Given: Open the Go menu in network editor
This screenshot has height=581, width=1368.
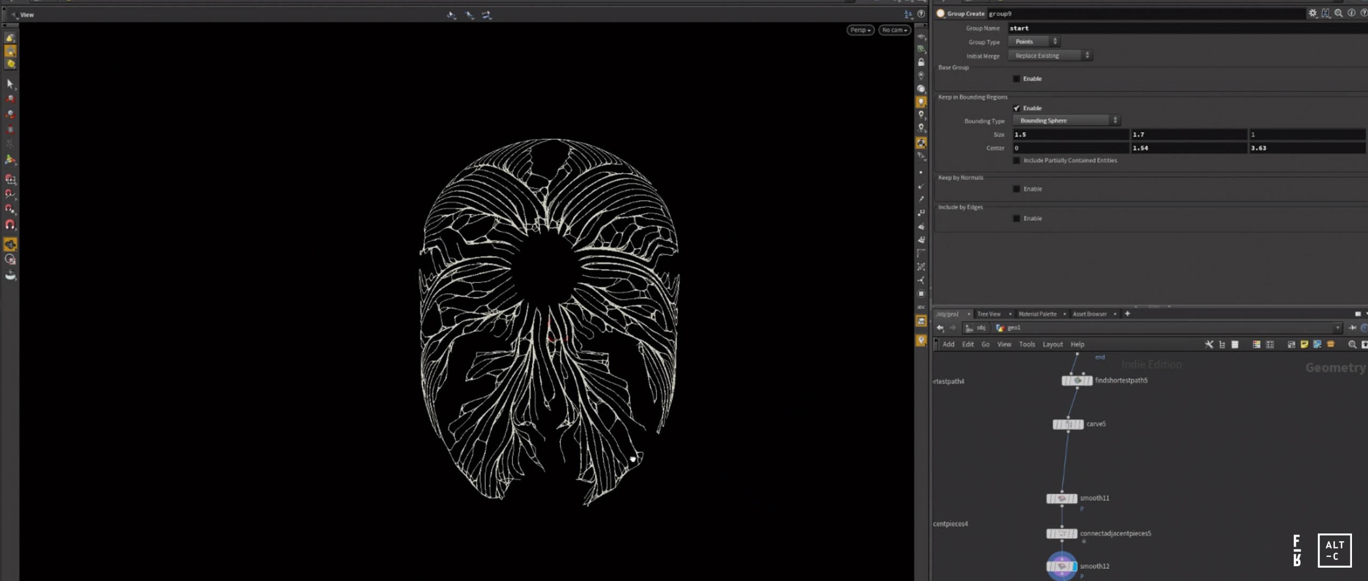Looking at the screenshot, I should coord(985,344).
